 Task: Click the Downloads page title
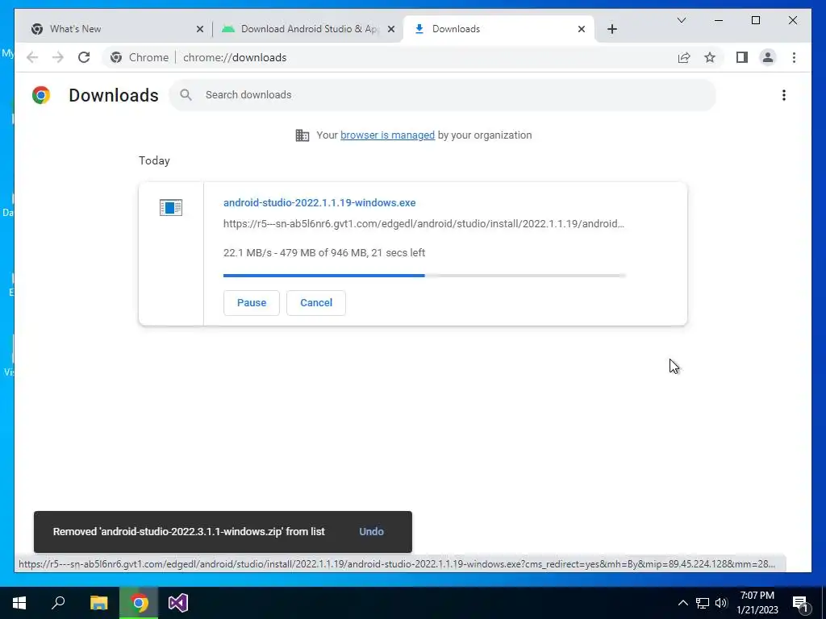coord(113,95)
